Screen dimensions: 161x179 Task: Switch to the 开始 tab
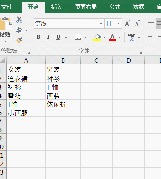pos(33,7)
